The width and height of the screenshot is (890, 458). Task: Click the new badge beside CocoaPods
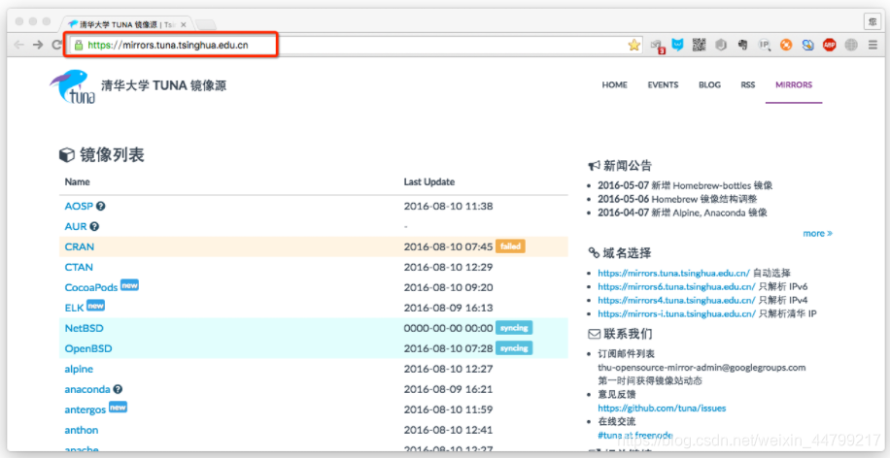tap(129, 285)
